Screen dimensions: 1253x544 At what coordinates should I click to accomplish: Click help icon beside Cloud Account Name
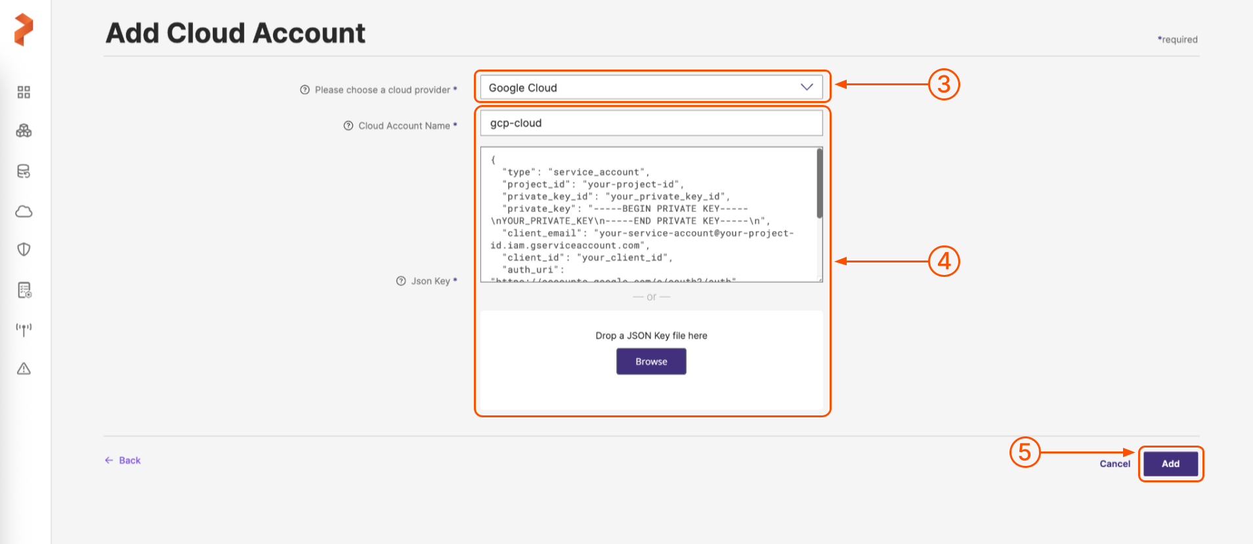click(349, 126)
